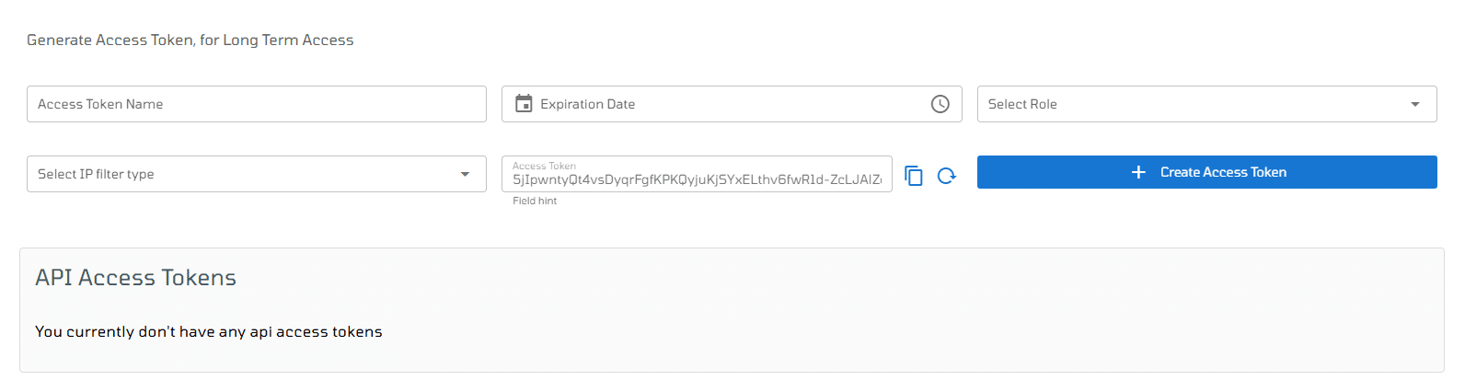Open the clock time picker icon
This screenshot has height=392, width=1465.
tap(940, 104)
